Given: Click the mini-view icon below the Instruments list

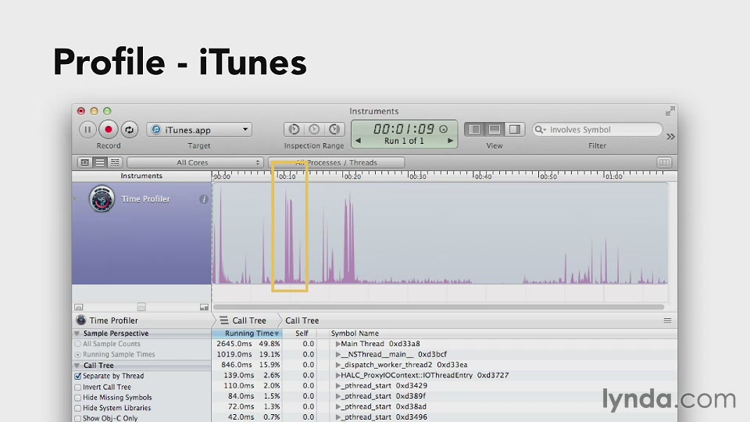Looking at the screenshot, I should (204, 307).
